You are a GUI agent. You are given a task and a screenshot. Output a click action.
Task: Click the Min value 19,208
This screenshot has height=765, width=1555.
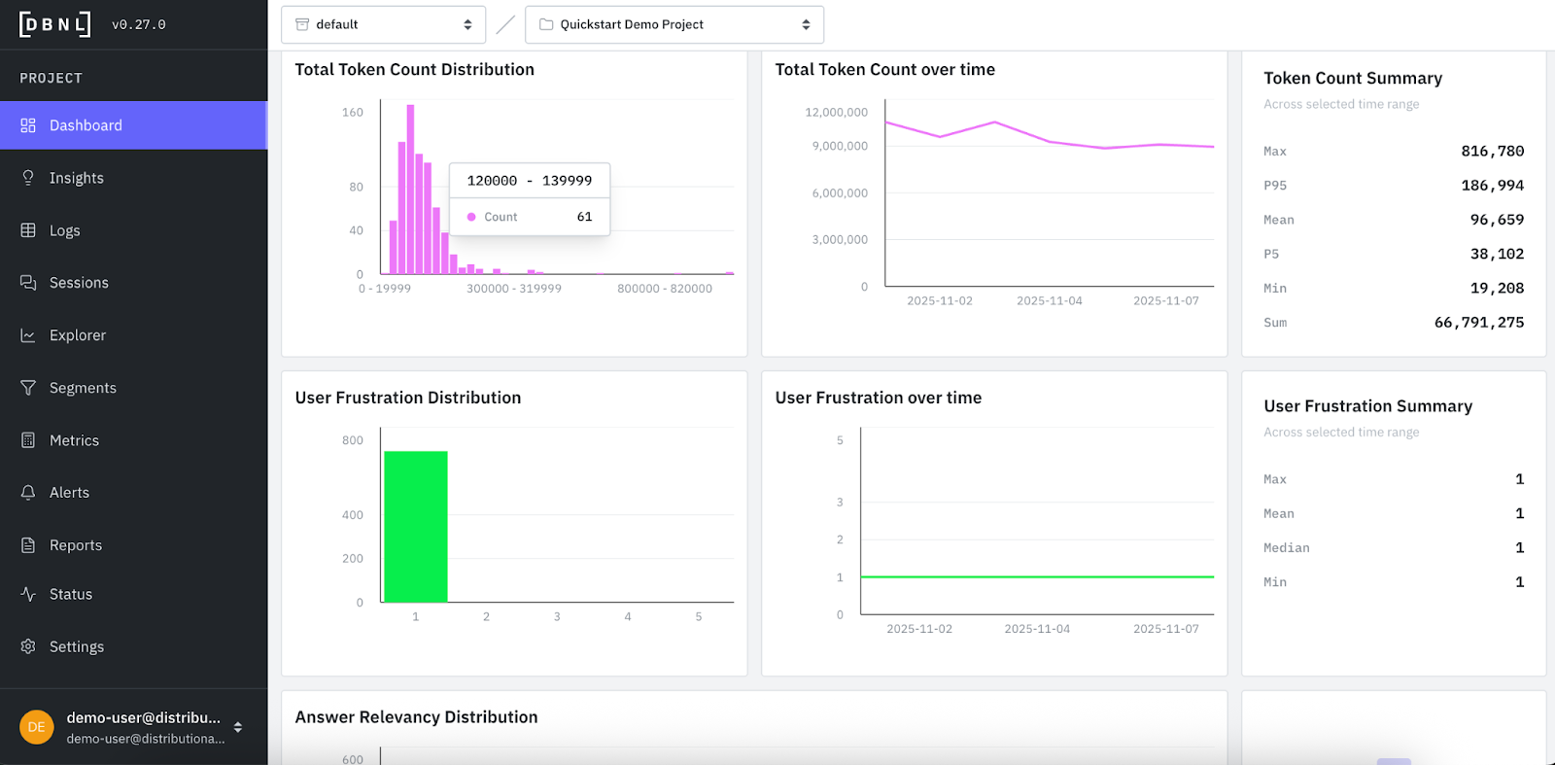[1497, 288]
